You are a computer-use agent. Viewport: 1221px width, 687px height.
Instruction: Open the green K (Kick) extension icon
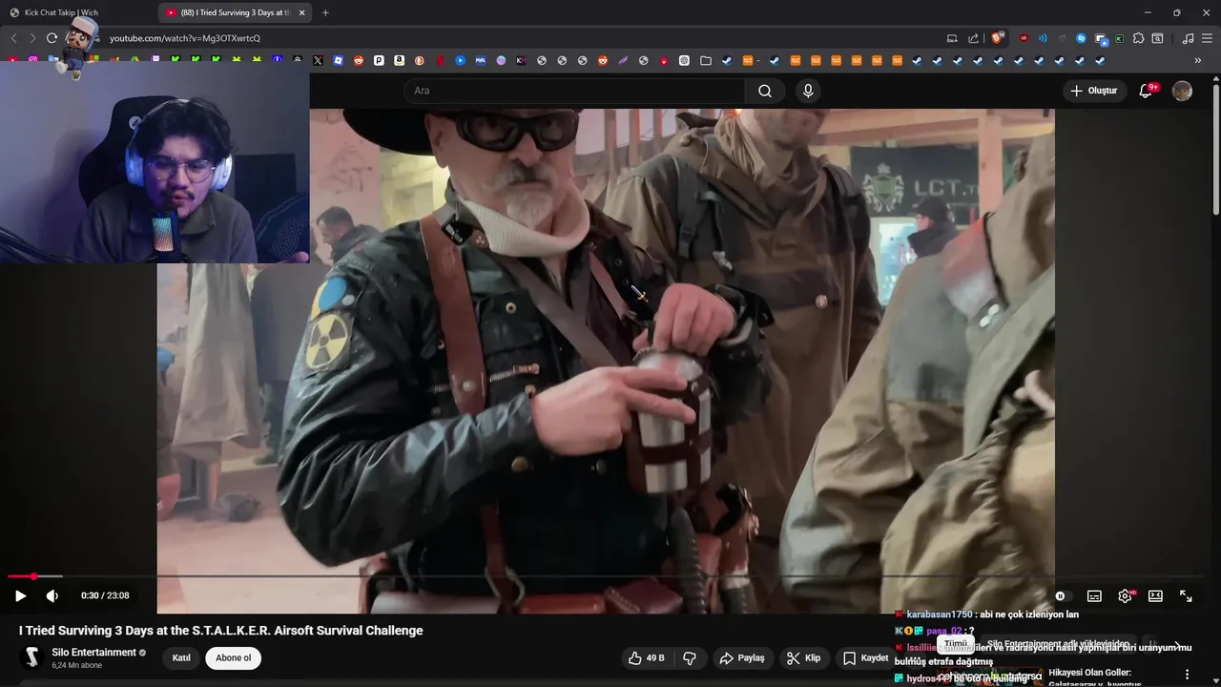(1119, 38)
